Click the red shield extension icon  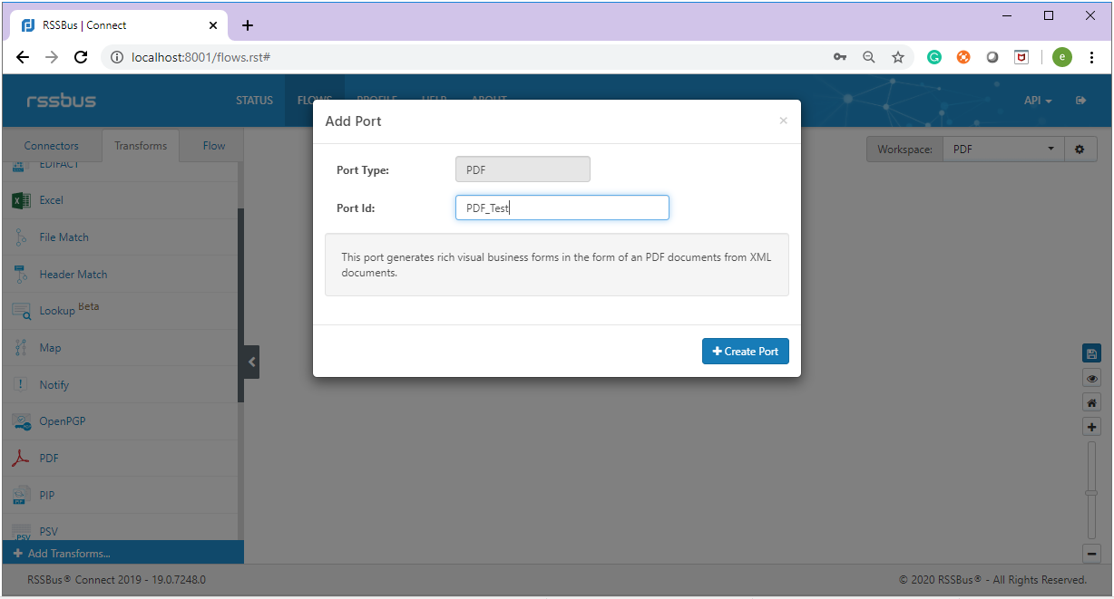click(1021, 57)
